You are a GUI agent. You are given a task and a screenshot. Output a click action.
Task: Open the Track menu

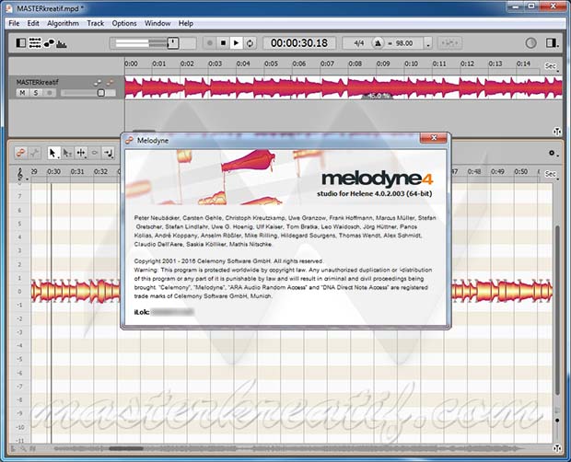tap(96, 23)
